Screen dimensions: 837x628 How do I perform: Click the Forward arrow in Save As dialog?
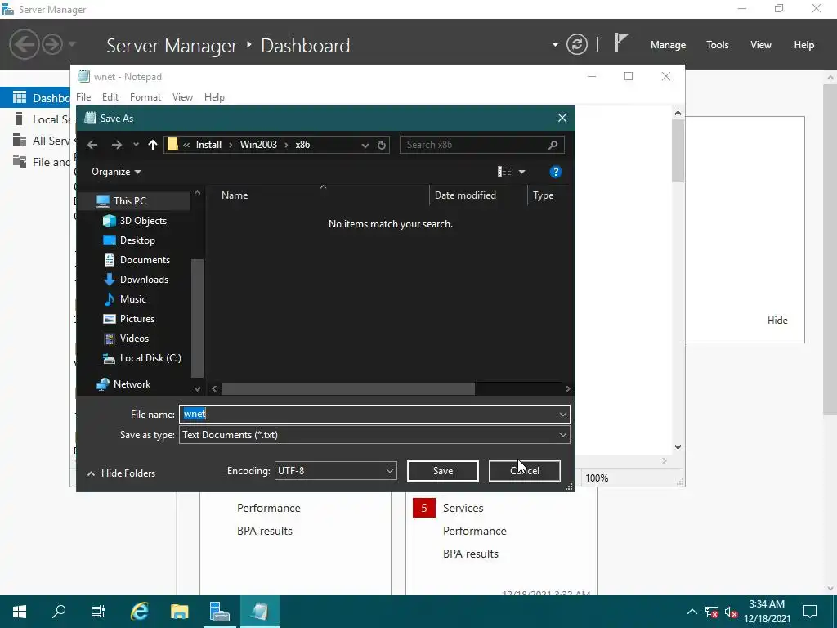click(x=116, y=145)
